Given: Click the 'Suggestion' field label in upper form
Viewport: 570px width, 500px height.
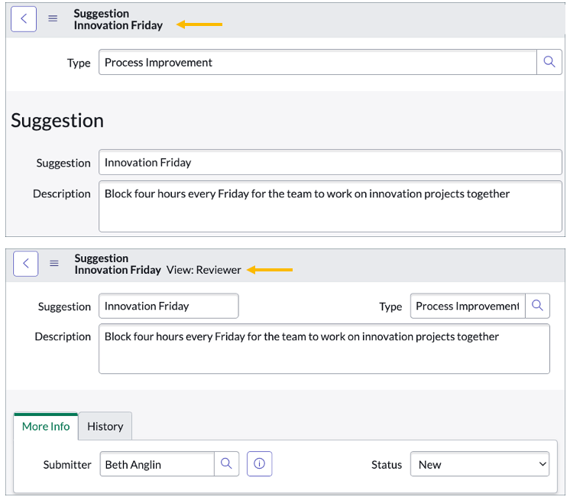Looking at the screenshot, I should 63,164.
